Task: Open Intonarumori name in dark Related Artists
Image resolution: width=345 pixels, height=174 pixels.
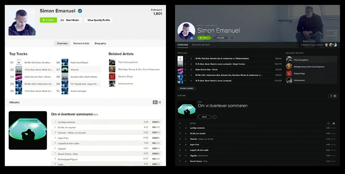Action: (x=300, y=80)
